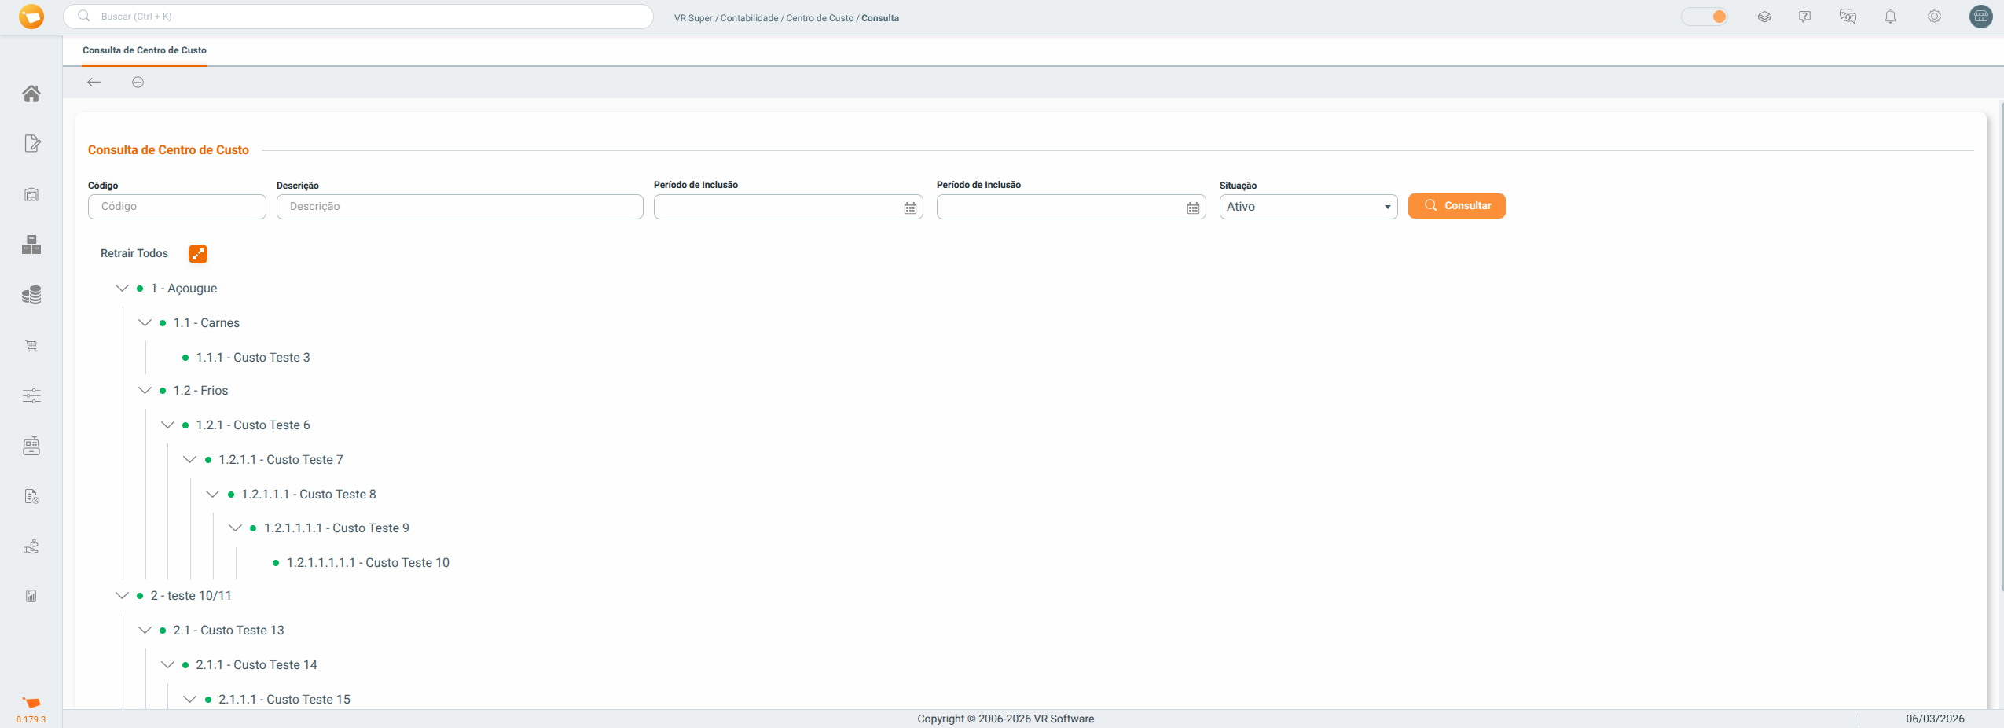Toggle the orange switch in top bar
The height and width of the screenshot is (728, 2004).
(1705, 17)
